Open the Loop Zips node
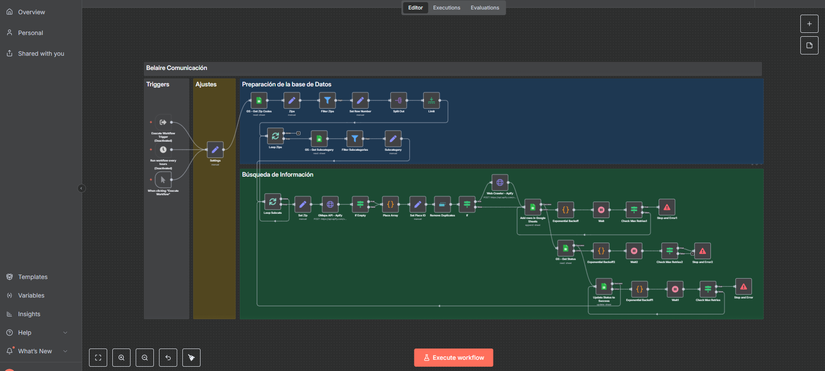 tap(275, 136)
